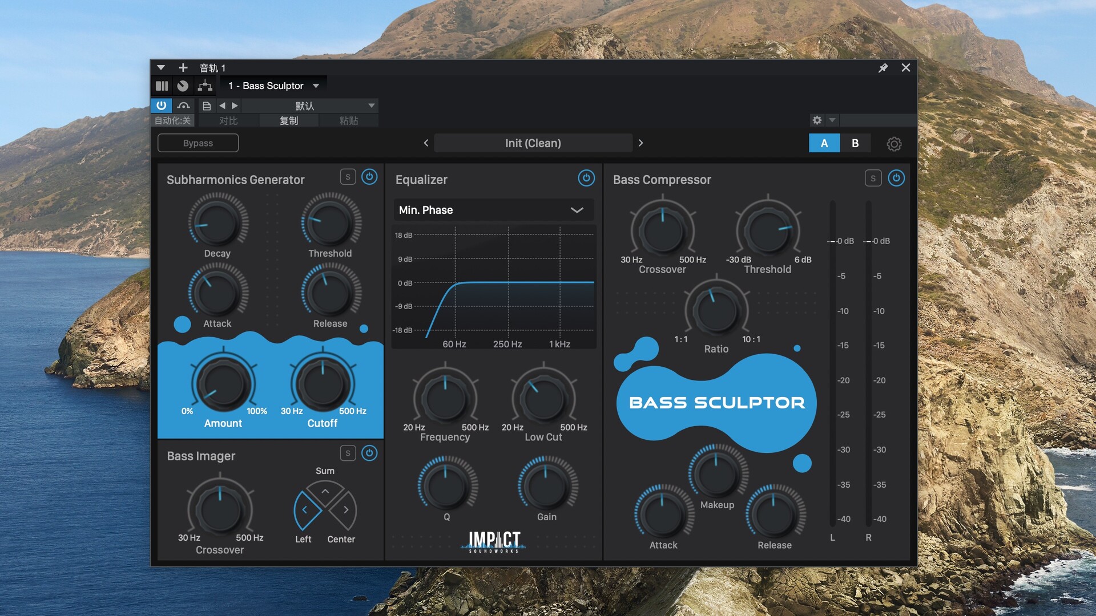1096x616 pixels.
Task: Toggle Subharmonics Generator power
Action: pyautogui.click(x=369, y=177)
